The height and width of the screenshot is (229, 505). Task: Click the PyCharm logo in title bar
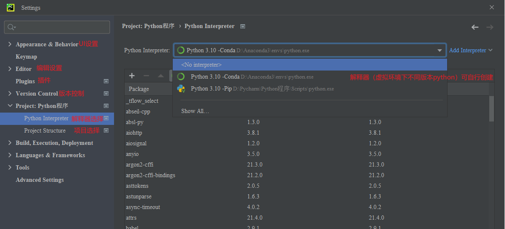11,8
